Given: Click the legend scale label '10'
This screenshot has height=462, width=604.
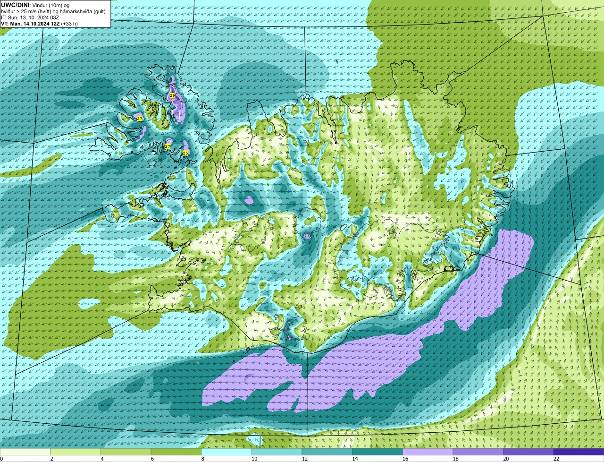Looking at the screenshot, I should 255,459.
